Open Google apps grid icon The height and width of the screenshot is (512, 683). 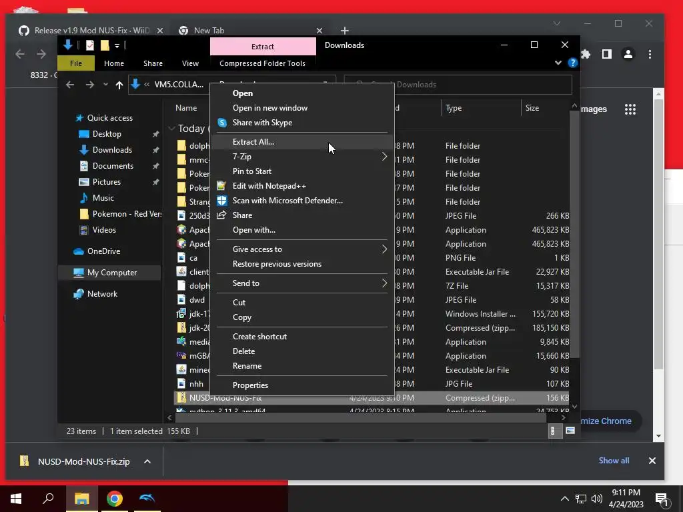tap(630, 109)
